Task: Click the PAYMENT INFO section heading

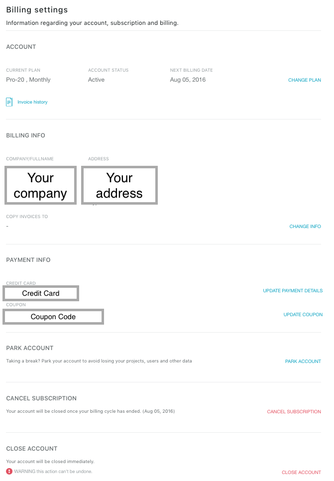Action: point(28,260)
